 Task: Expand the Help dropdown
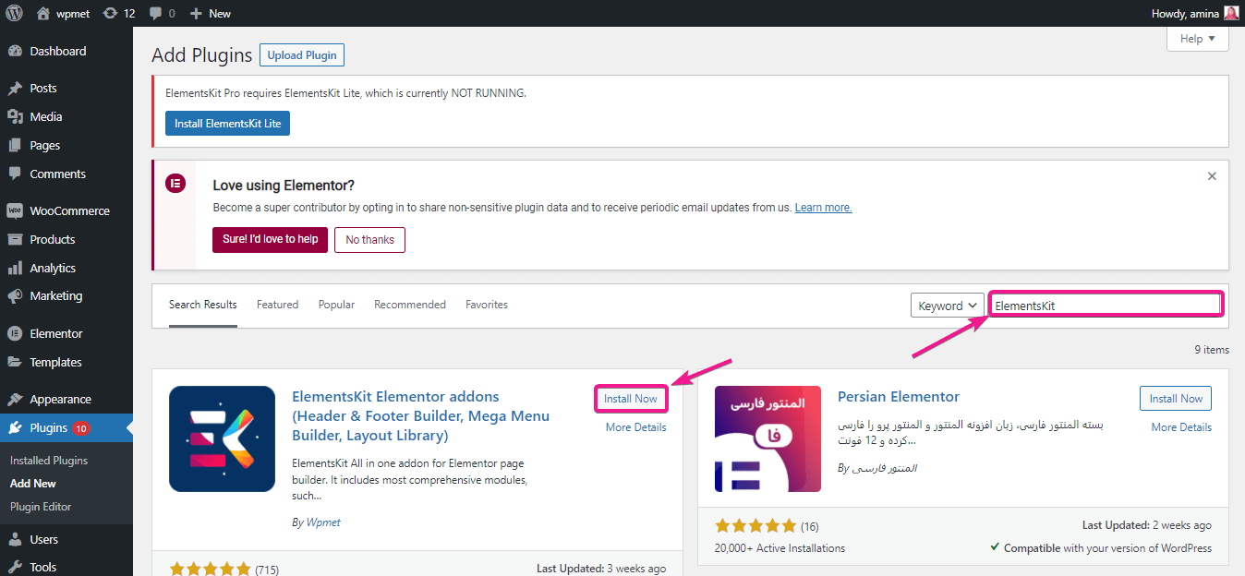[x=1198, y=39]
